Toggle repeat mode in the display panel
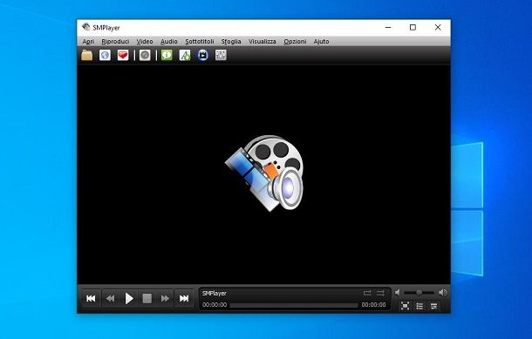The width and height of the screenshot is (532, 339). pyautogui.click(x=367, y=293)
